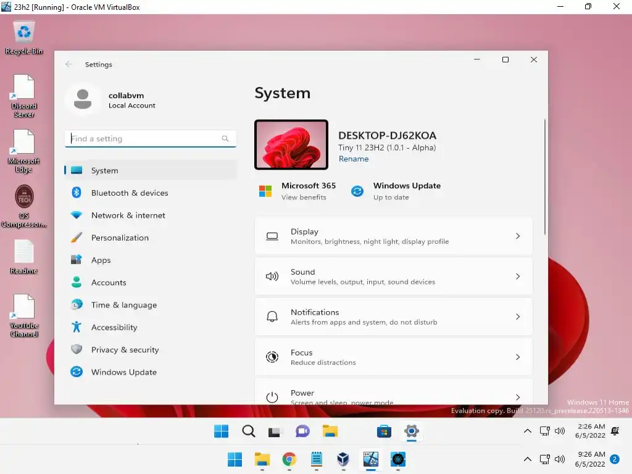
Task: Expand the Display settings chevron
Action: pos(518,236)
